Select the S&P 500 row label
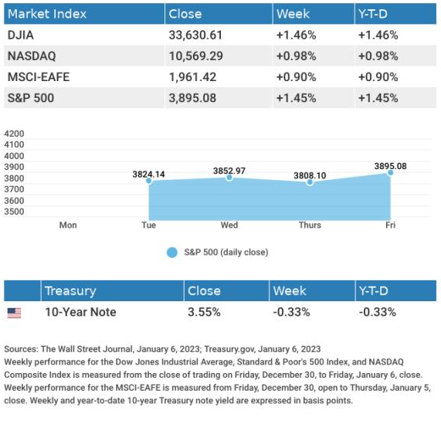 31,98
